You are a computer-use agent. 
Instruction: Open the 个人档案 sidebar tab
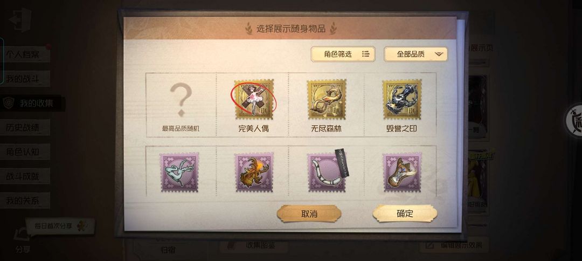coord(26,55)
